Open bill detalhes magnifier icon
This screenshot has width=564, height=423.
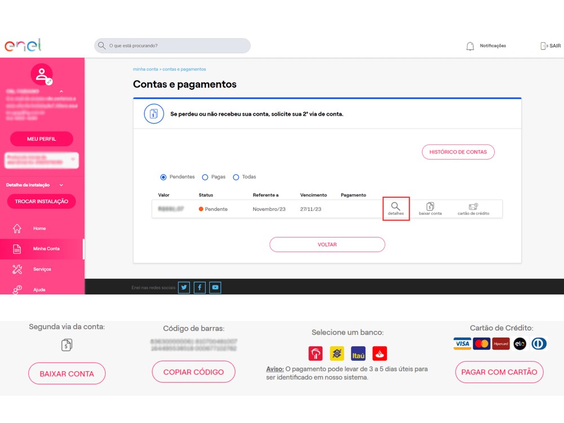[396, 206]
